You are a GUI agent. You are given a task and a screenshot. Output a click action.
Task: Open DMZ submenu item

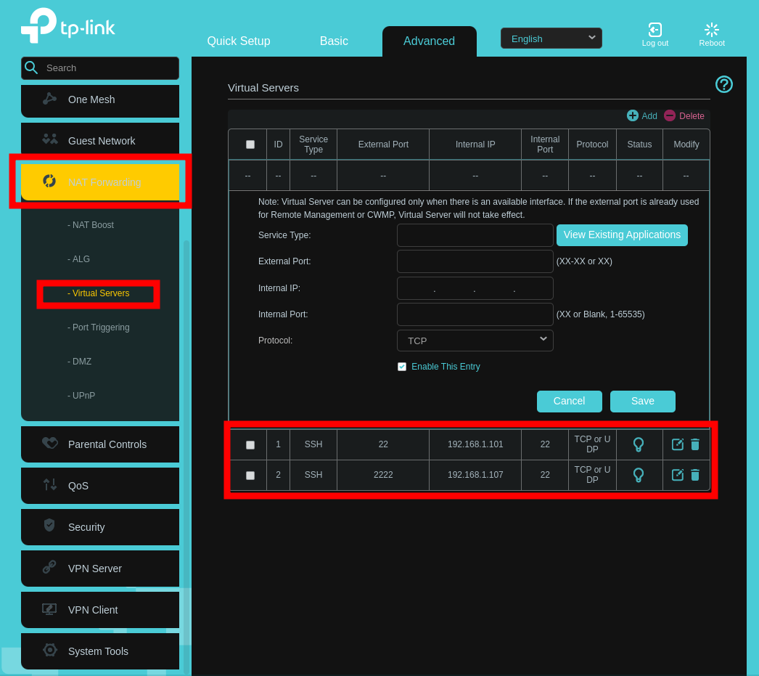click(x=79, y=362)
